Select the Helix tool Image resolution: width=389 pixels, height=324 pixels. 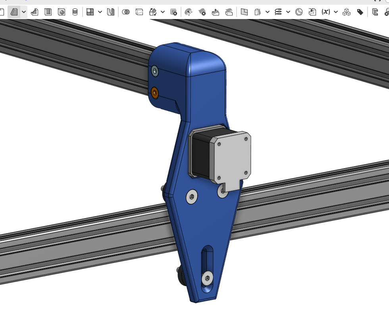[278, 12]
